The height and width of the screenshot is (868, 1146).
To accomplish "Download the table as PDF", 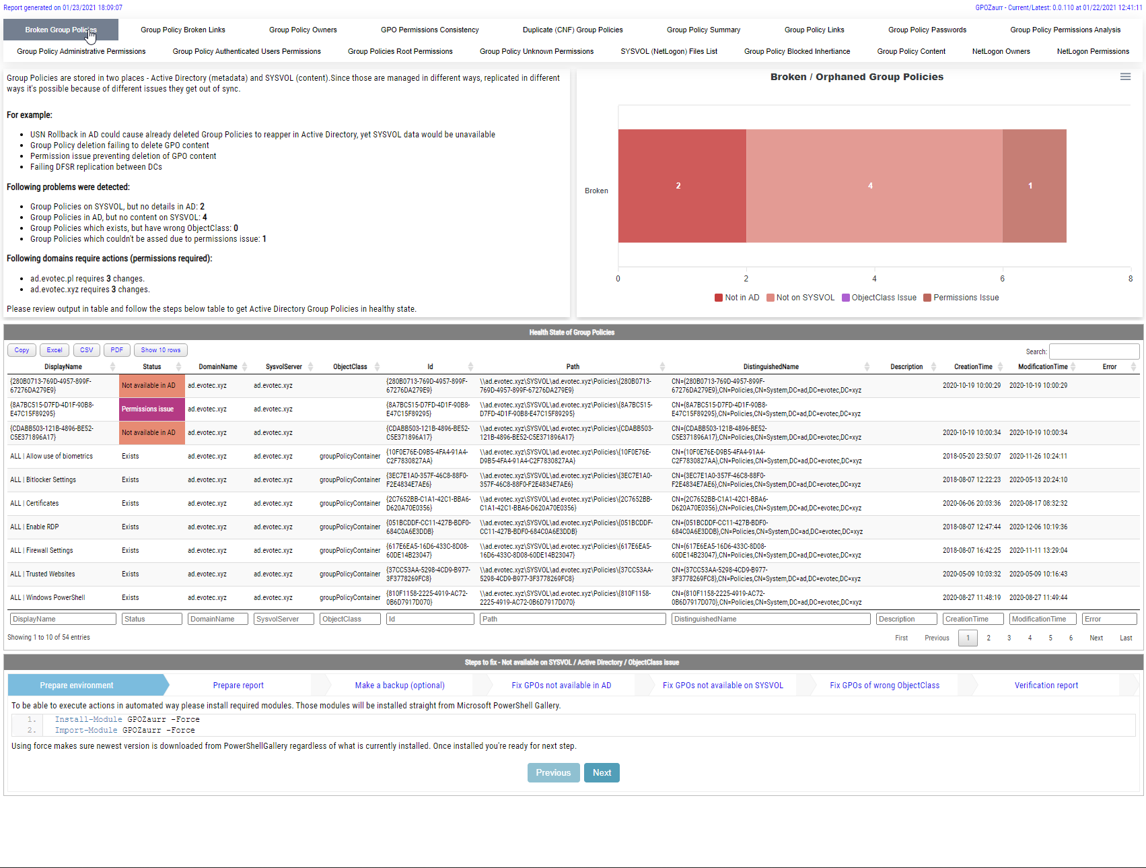I will (x=116, y=349).
